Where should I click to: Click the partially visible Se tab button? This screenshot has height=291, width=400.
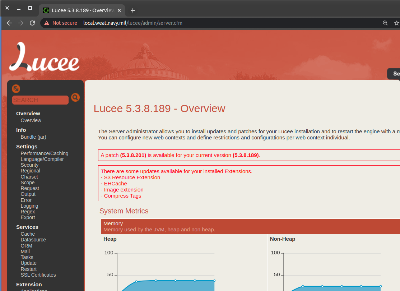coord(394,74)
